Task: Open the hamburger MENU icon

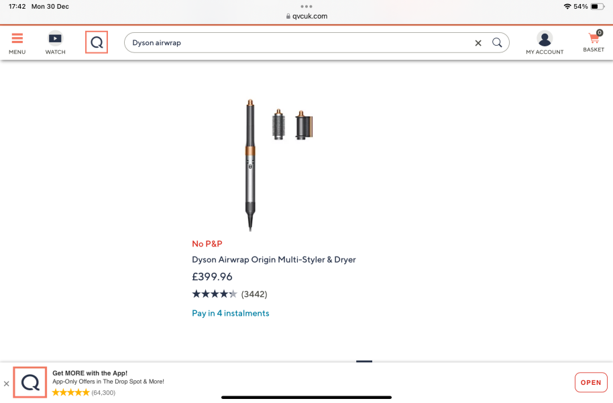Action: [x=17, y=38]
